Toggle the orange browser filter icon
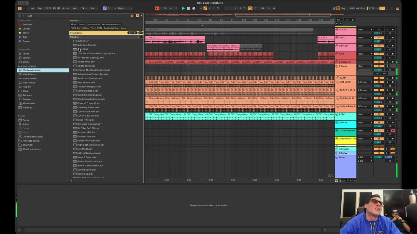 (x=137, y=16)
